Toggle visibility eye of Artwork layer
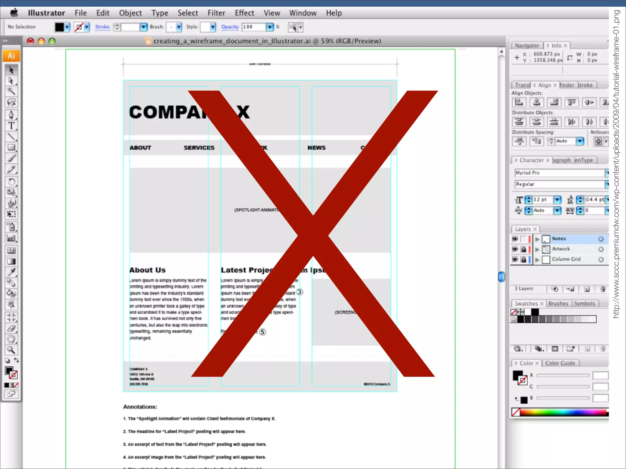 (515, 249)
